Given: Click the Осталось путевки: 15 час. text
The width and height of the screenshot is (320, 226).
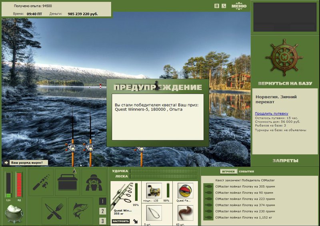Looking at the screenshot, I should click(x=276, y=118).
